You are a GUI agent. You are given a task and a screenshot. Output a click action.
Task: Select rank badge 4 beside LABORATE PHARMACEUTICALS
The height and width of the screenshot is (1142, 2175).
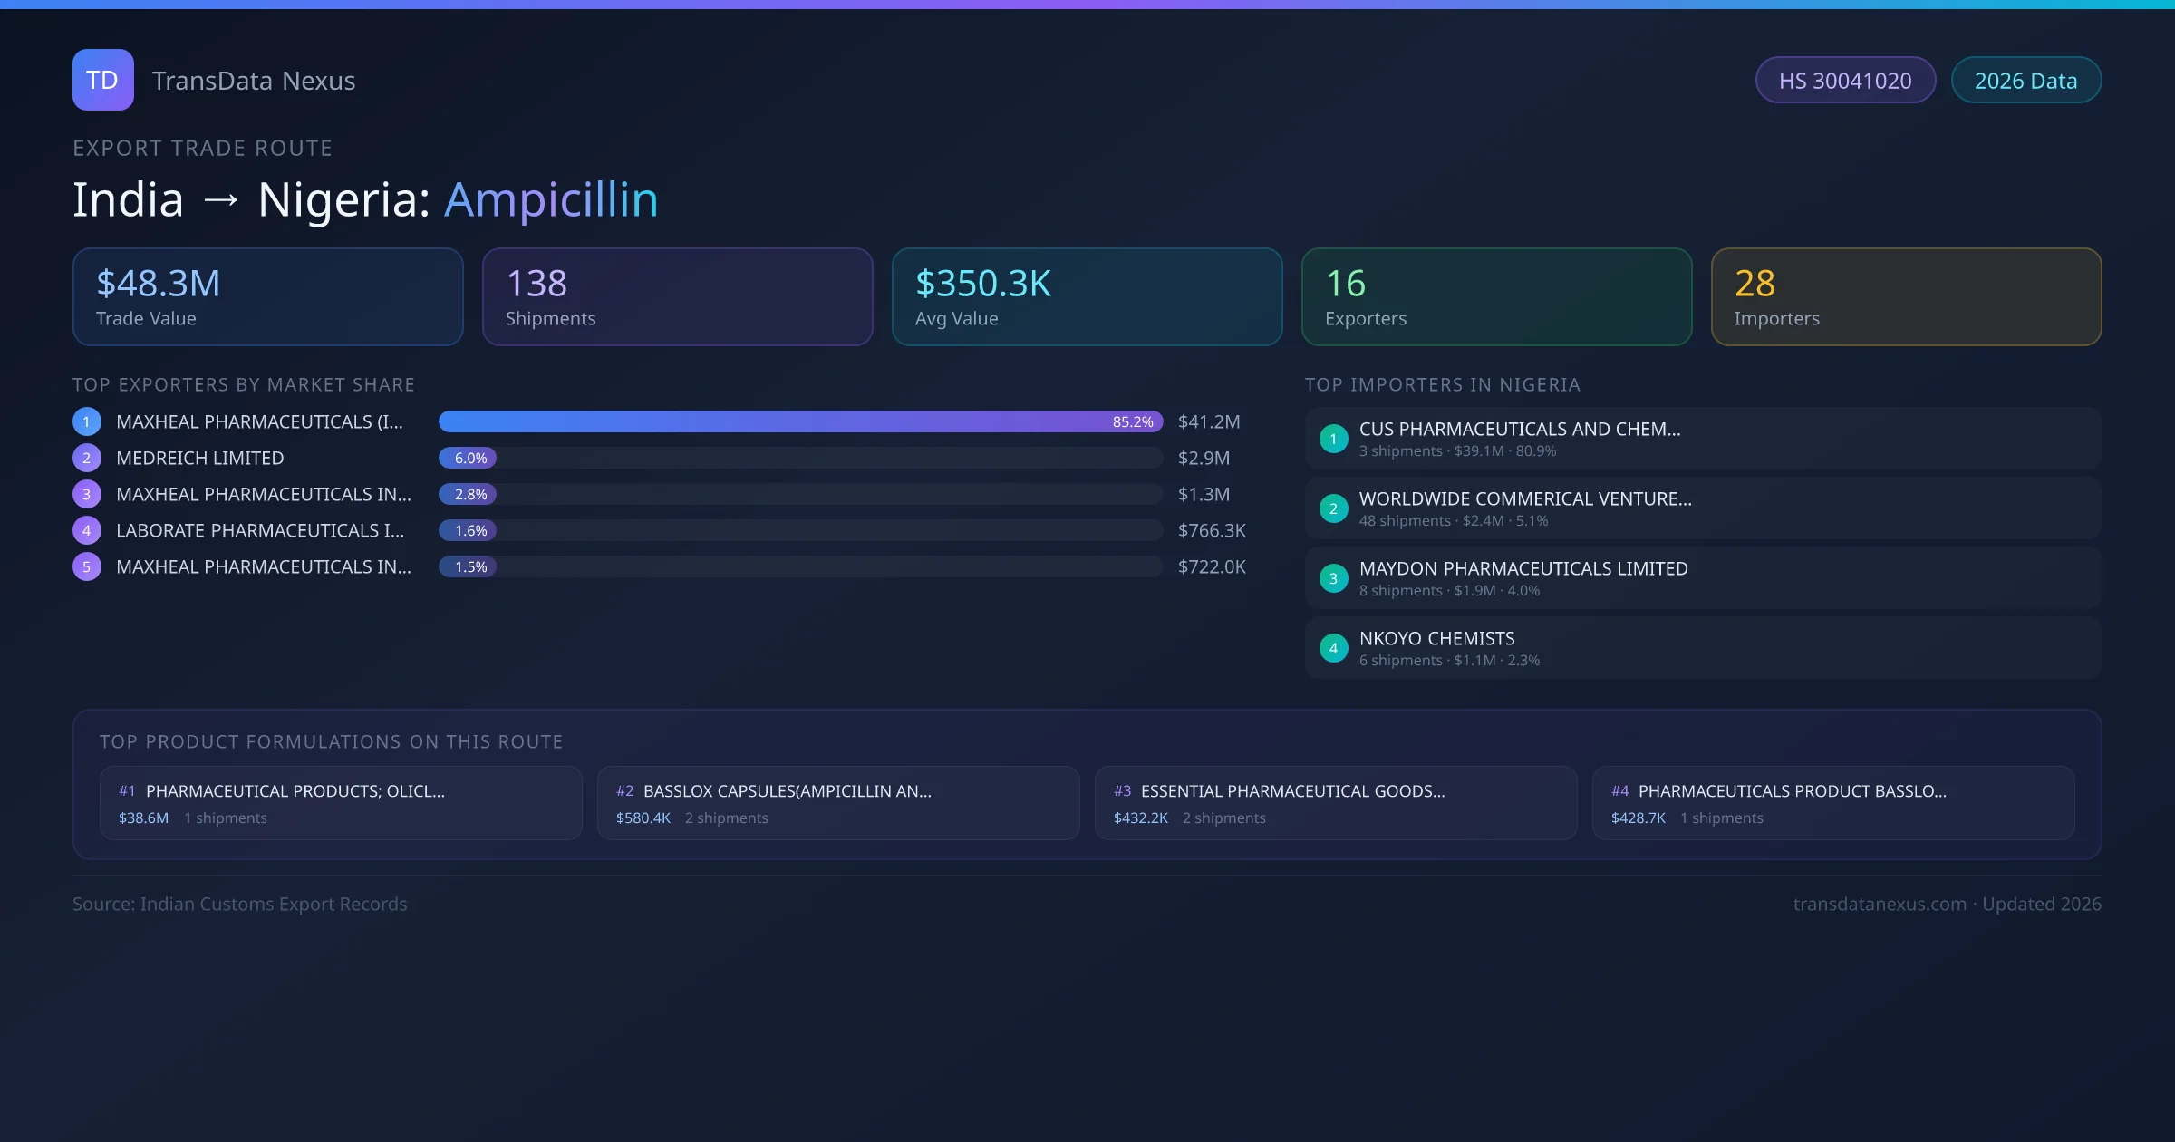[x=86, y=530]
